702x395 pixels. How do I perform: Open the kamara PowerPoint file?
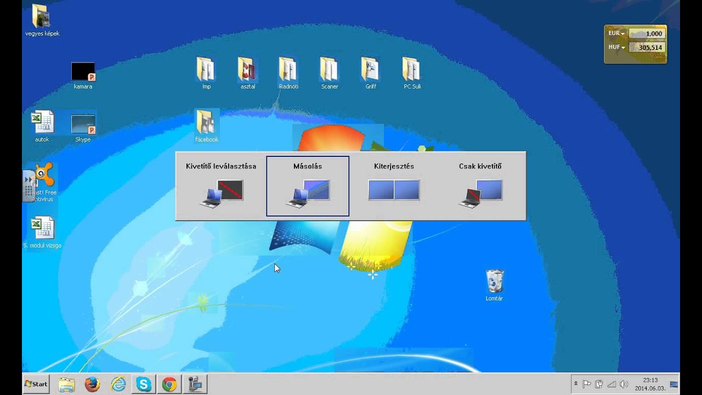[83, 76]
